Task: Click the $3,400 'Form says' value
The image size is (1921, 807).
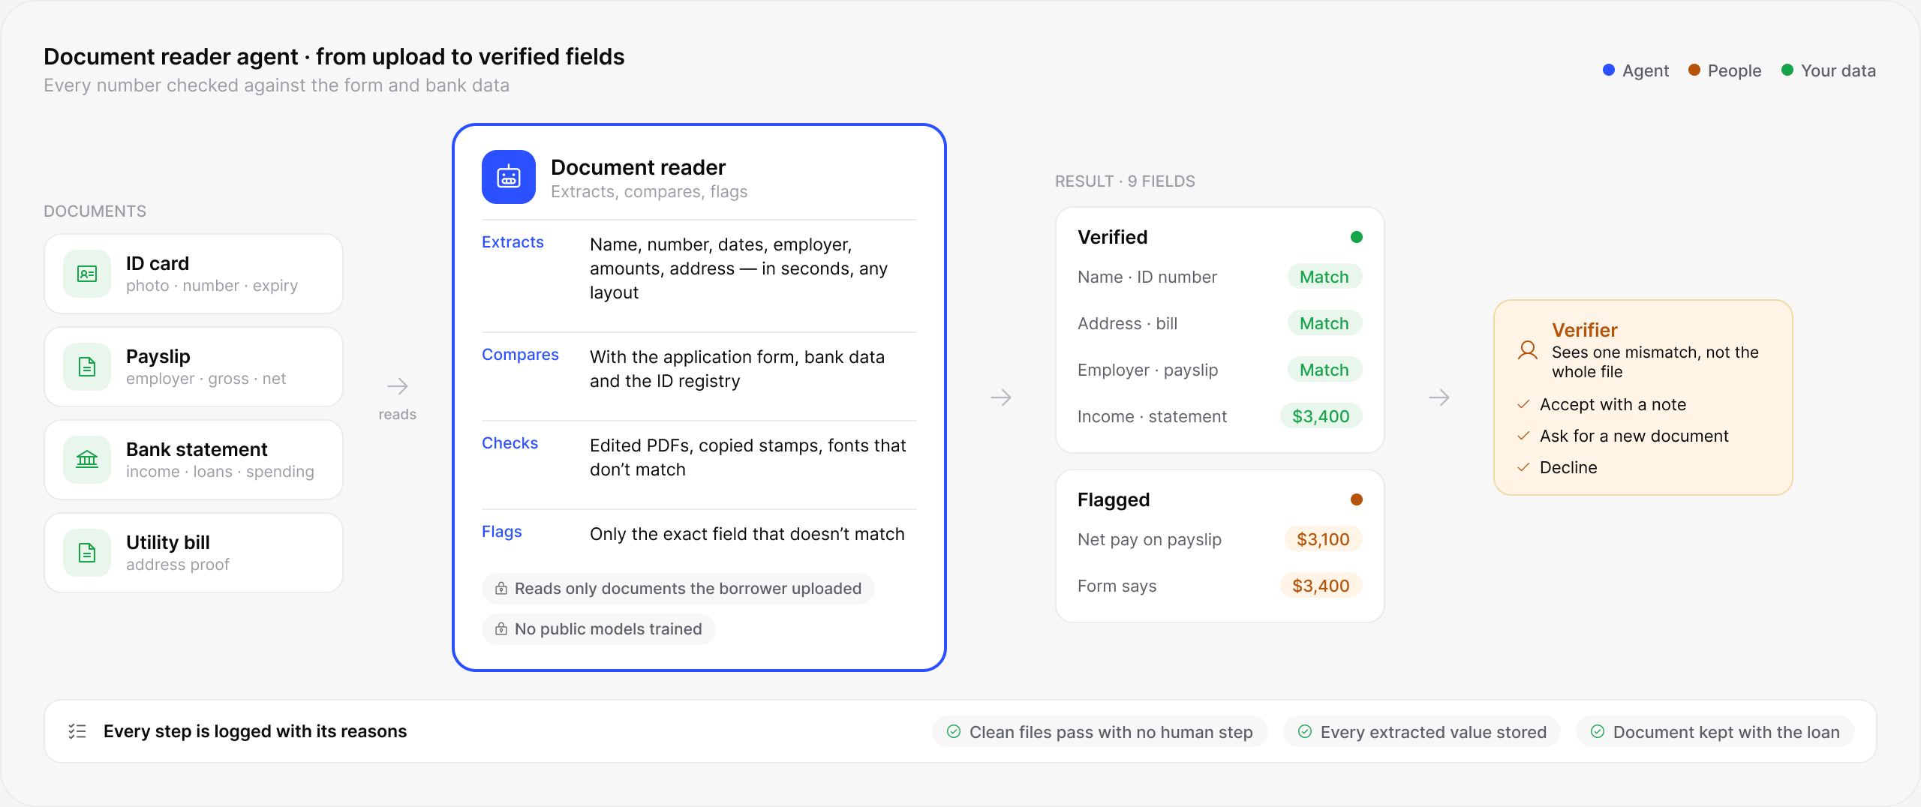Action: (x=1321, y=586)
